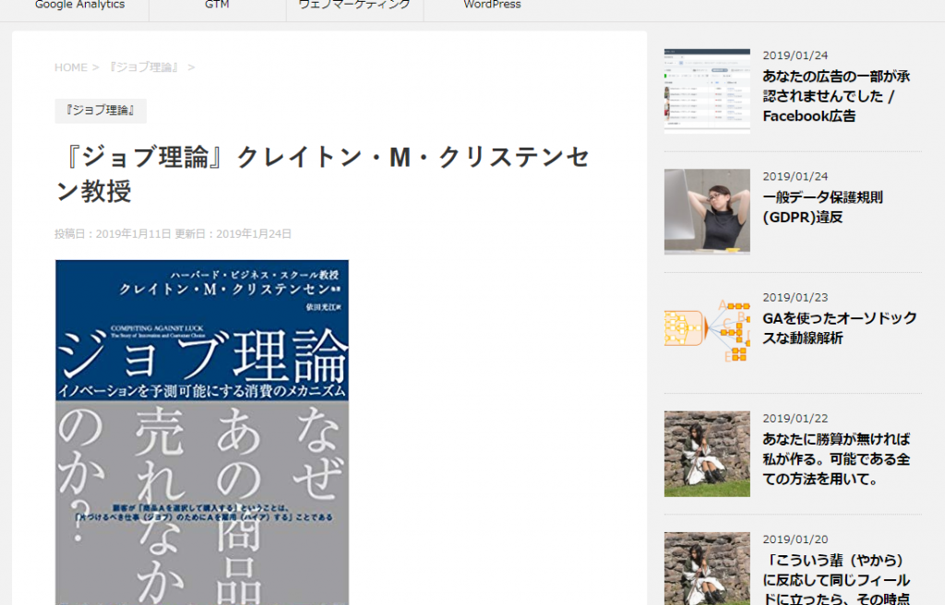Screen dimensions: 945x605
Task: Open the ウェブマーケティング navigation item
Action: (354, 6)
